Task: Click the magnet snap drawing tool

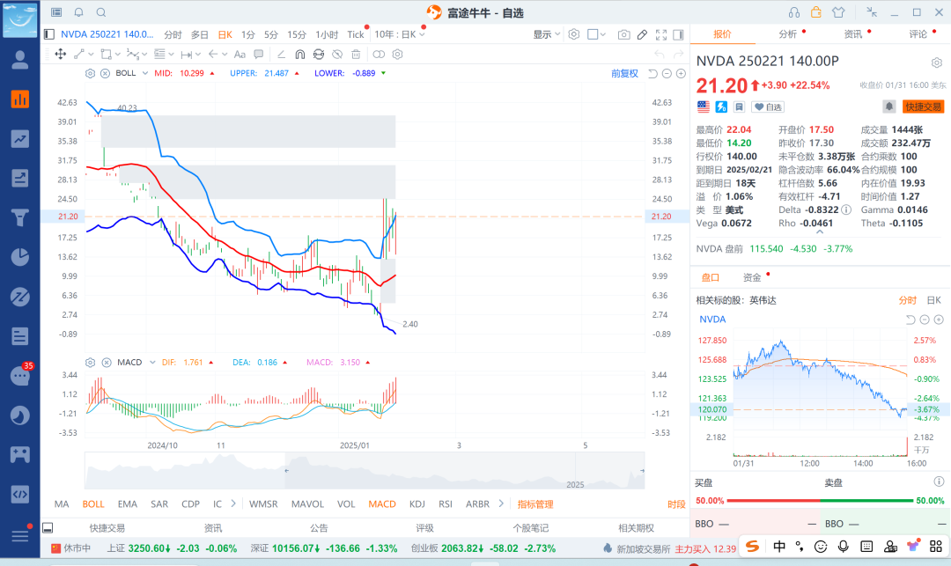Action: [x=299, y=54]
